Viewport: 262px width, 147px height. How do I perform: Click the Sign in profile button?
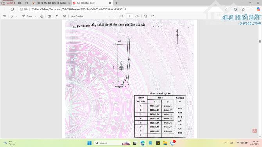8,3
